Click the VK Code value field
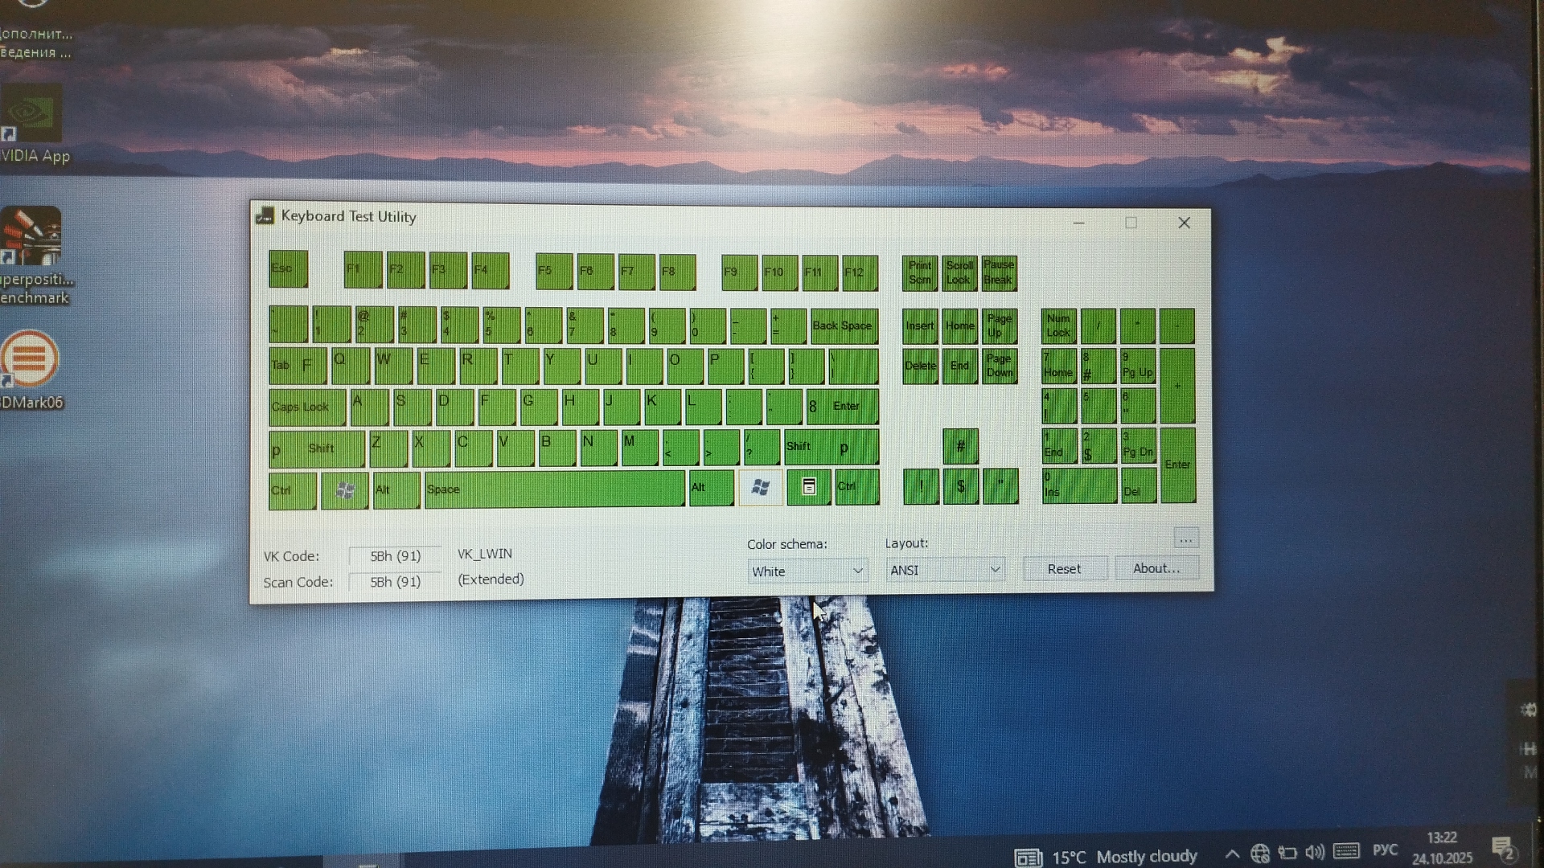This screenshot has width=1544, height=868. [x=395, y=556]
